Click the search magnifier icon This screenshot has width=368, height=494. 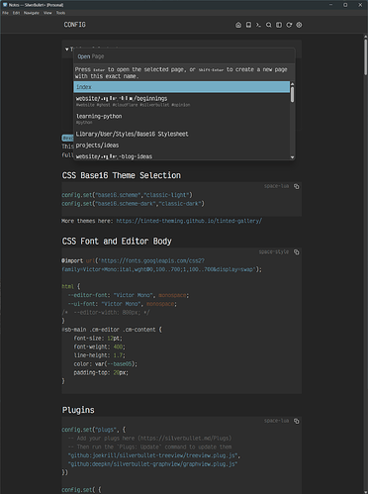269,25
